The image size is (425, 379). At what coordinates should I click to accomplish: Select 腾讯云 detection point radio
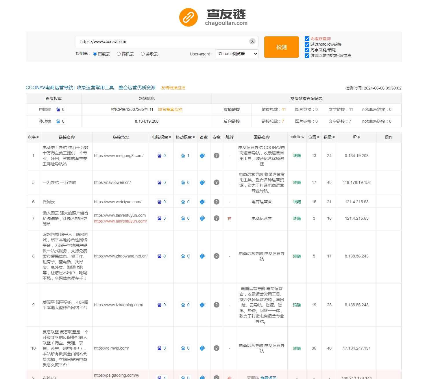point(119,54)
